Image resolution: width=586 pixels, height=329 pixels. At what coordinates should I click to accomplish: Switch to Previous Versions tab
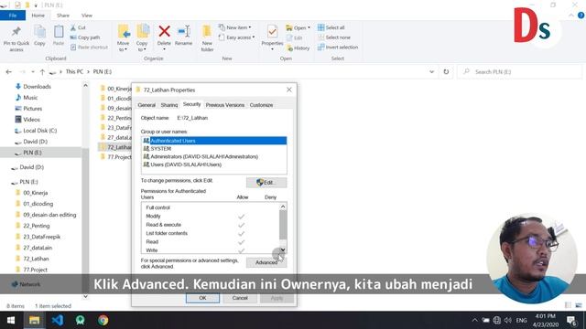point(224,105)
